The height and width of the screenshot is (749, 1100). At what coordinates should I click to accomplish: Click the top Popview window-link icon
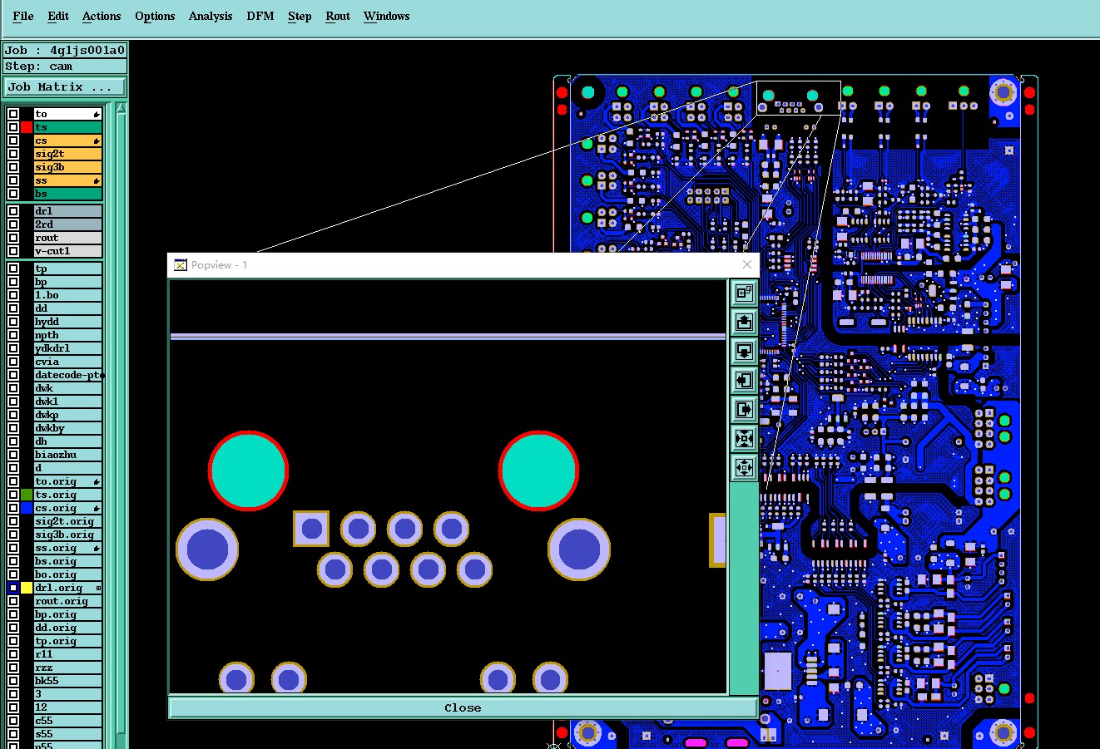pyautogui.click(x=744, y=293)
